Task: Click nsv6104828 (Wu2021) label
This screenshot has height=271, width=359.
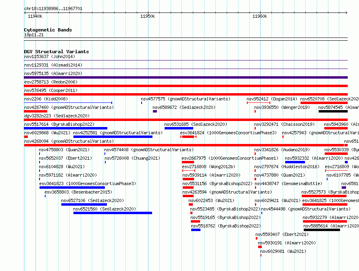Action: pos(62,167)
